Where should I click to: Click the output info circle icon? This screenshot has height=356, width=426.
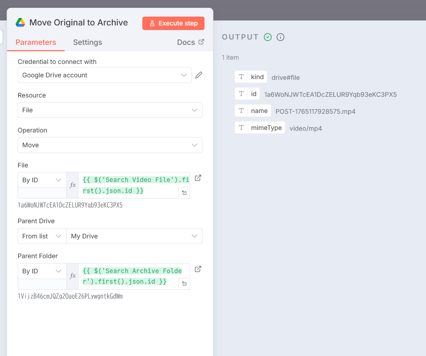click(280, 37)
